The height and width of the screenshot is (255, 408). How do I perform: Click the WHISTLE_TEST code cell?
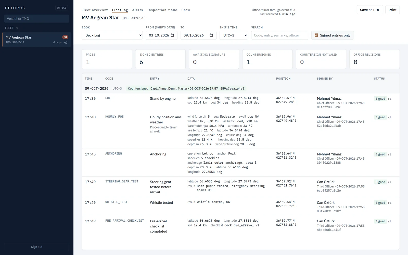tap(116, 202)
